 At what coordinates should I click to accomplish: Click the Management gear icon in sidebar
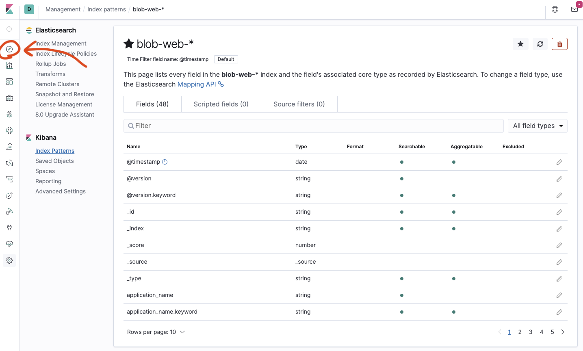click(9, 260)
